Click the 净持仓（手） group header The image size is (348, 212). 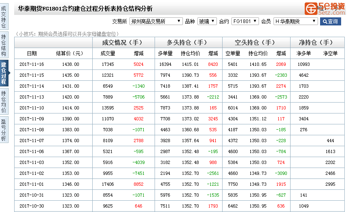(317, 42)
